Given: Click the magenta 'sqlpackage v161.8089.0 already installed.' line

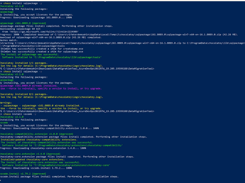Looking at the screenshot, I should tap(29, 86).
